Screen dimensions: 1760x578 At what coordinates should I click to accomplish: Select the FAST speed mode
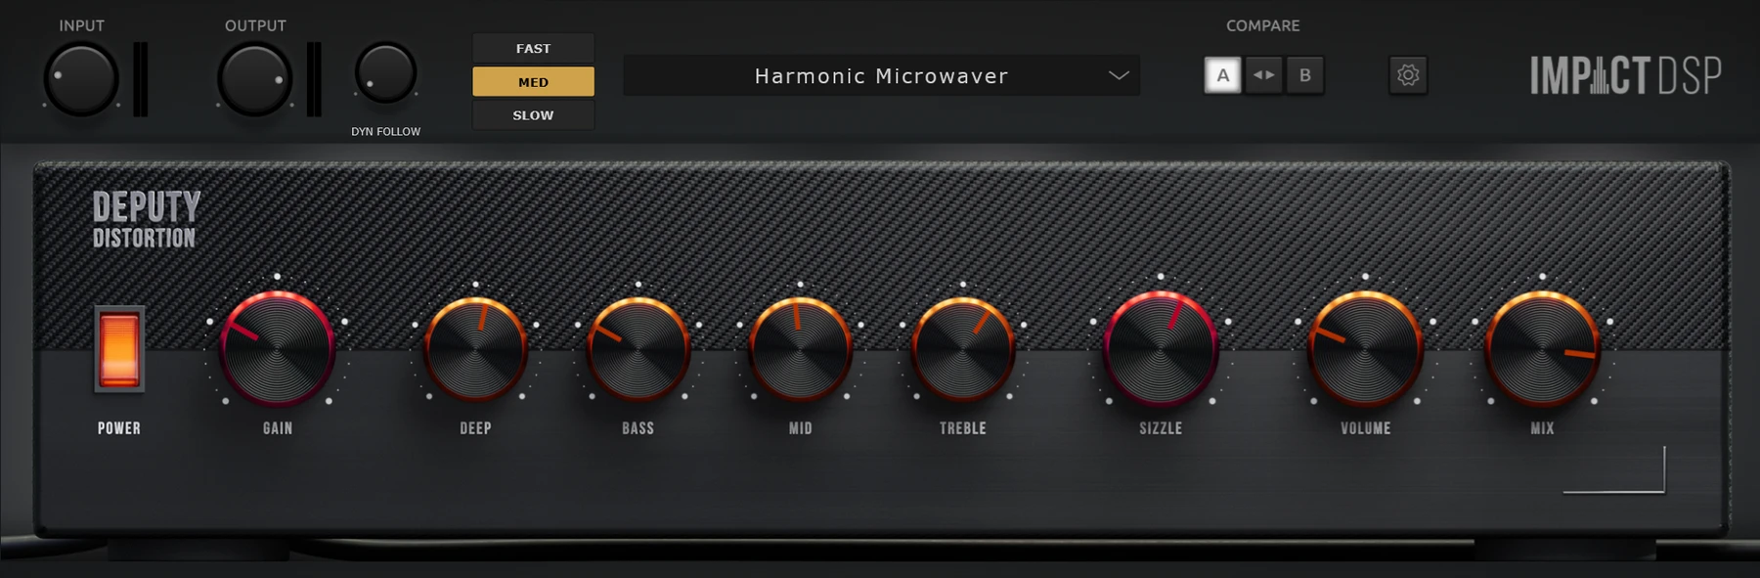click(x=533, y=48)
